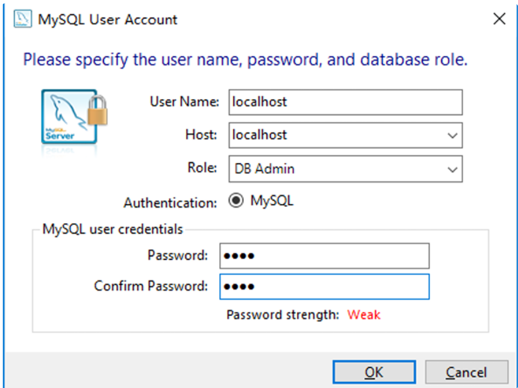Click the 'MySQL User Account' window title
Image resolution: width=518 pixels, height=388 pixels.
point(108,19)
